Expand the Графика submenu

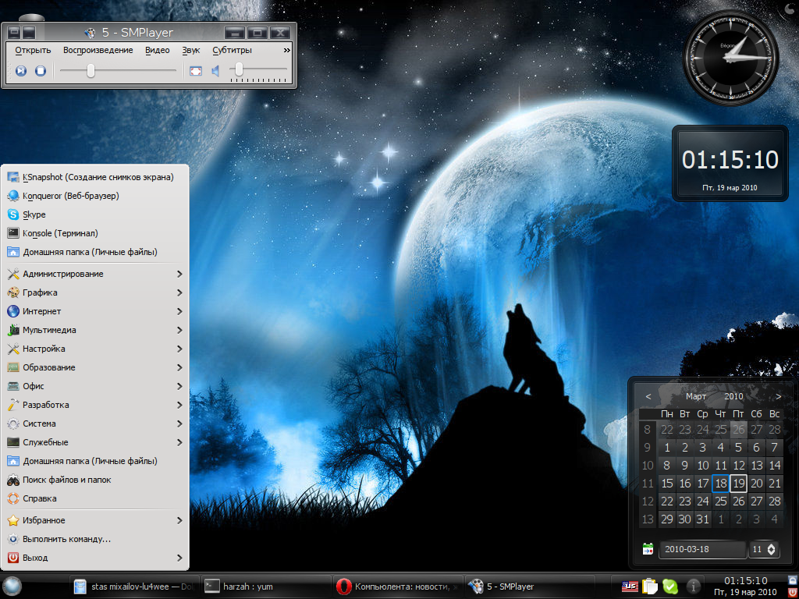pyautogui.click(x=94, y=293)
